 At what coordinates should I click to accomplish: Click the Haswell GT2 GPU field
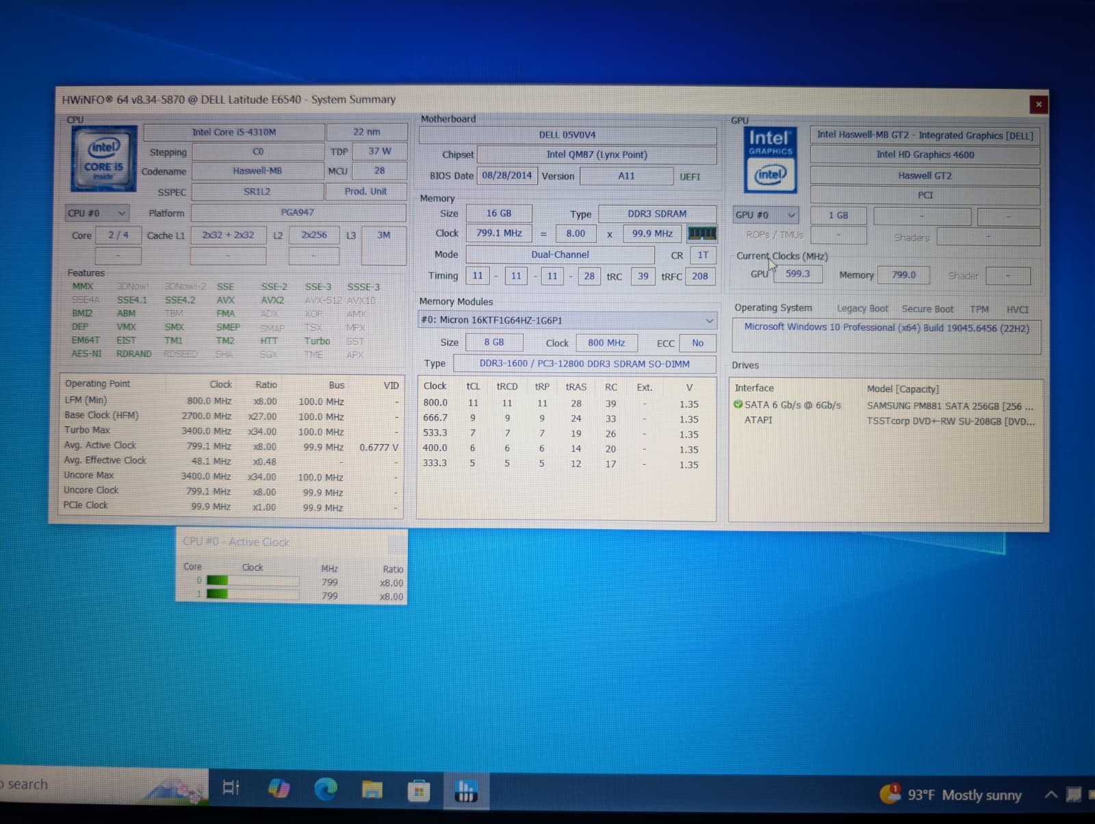click(925, 175)
